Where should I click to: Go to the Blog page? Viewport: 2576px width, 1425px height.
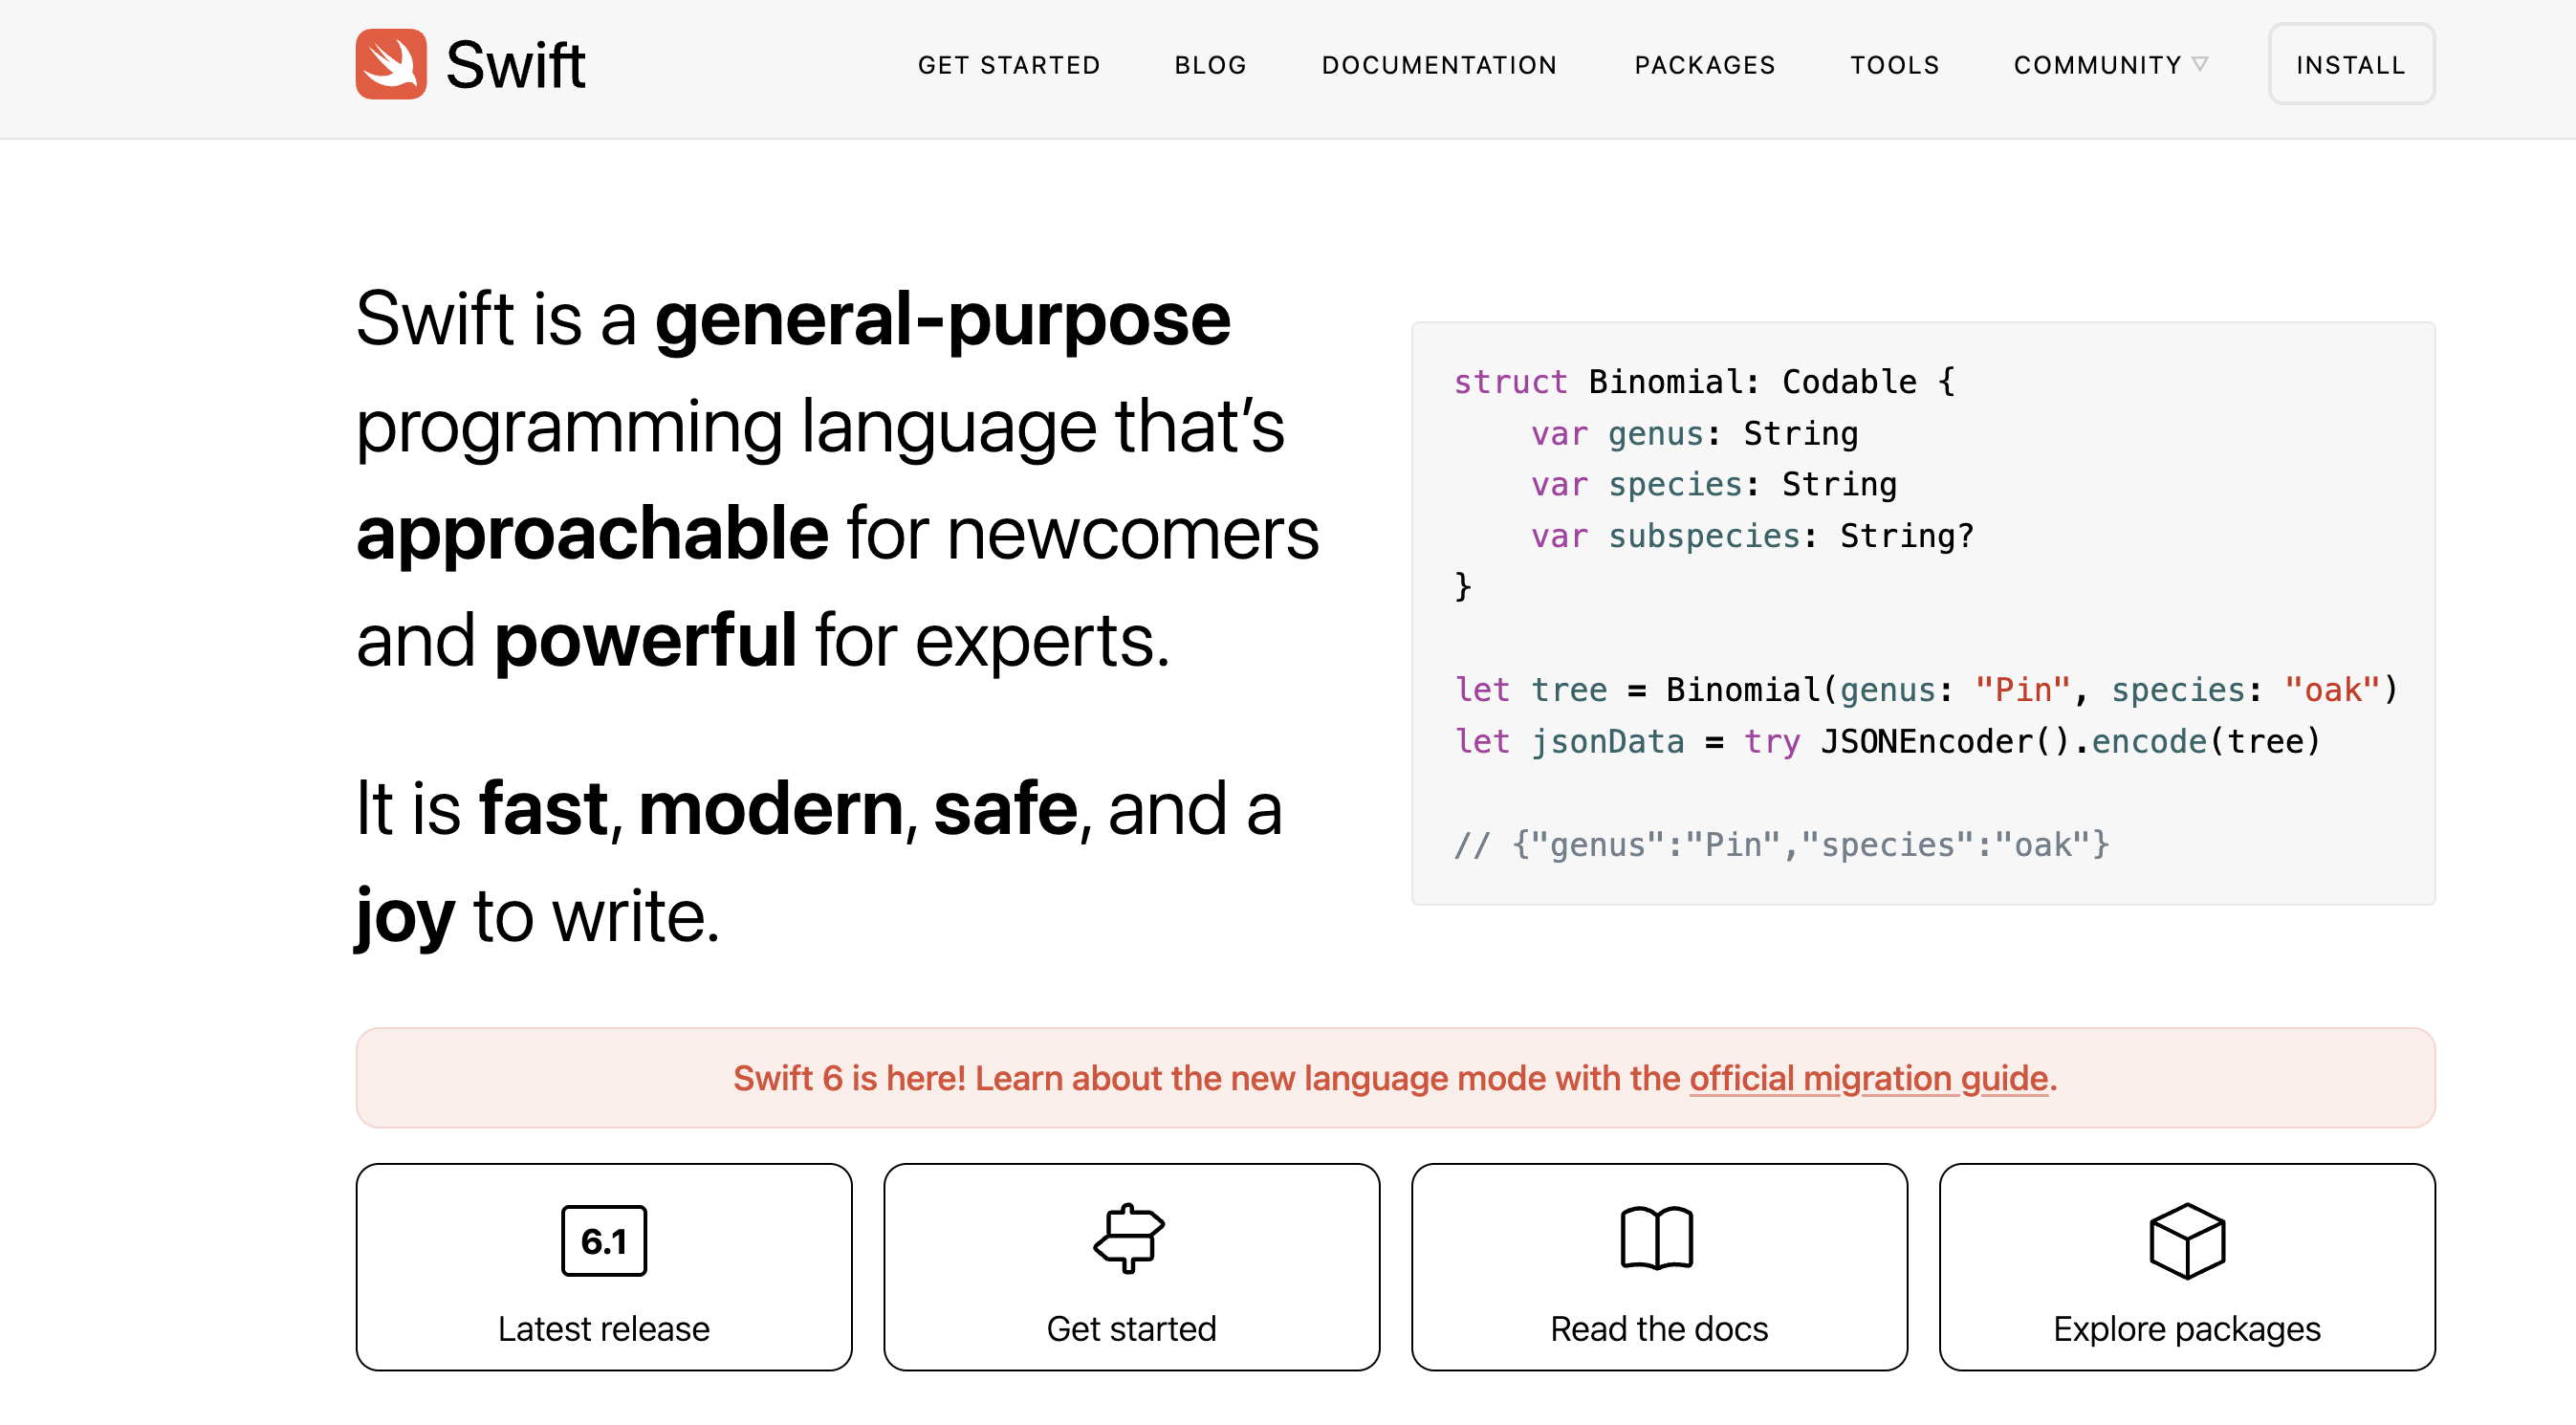point(1210,65)
